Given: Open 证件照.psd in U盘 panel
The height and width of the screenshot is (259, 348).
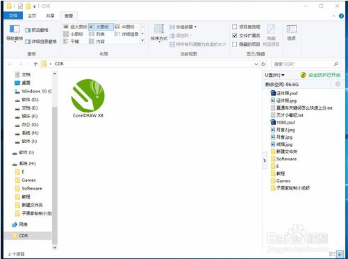Looking at the screenshot, I should (284, 93).
